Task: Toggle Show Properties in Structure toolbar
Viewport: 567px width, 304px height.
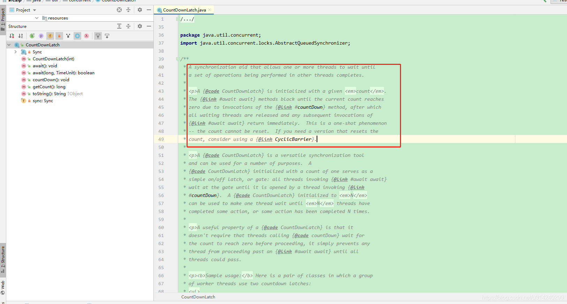Action: 41,36
